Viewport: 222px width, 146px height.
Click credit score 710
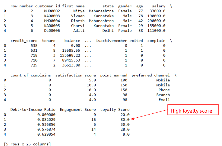click(34, 60)
